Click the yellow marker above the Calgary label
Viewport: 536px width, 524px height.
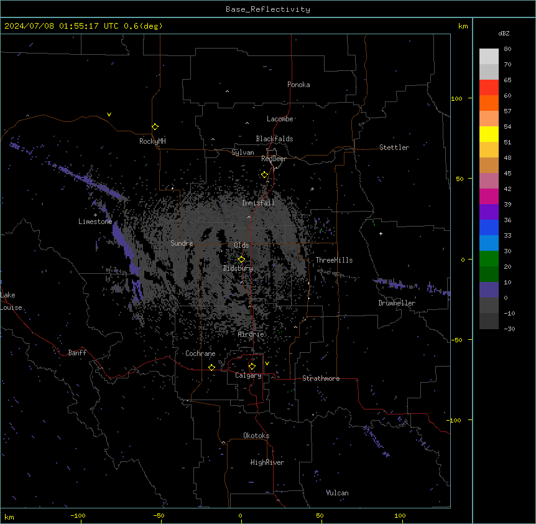[x=252, y=367]
